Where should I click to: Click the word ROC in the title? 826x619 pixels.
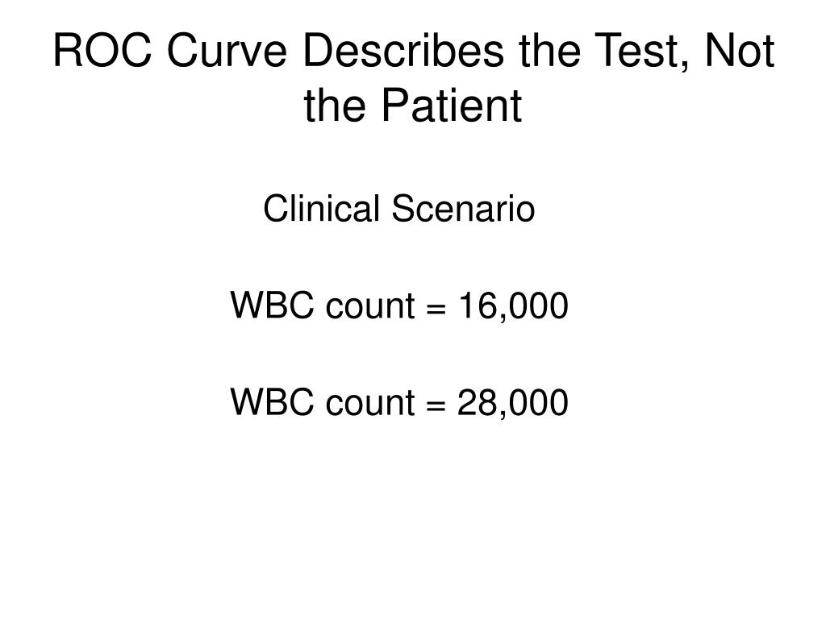[x=102, y=51]
